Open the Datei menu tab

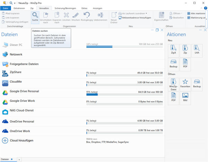click(x=6, y=8)
